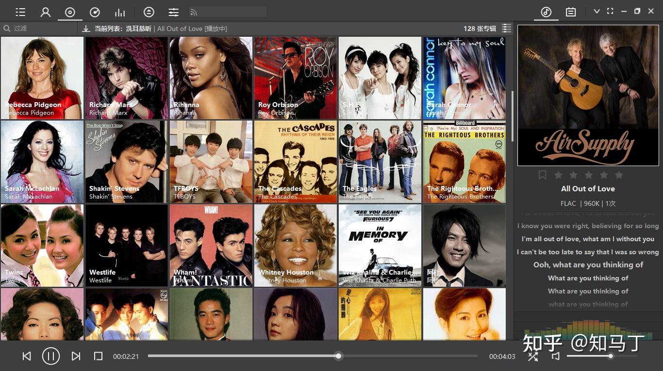Click the eject-style icon in the toolbar
This screenshot has height=371, width=663.
point(149,12)
